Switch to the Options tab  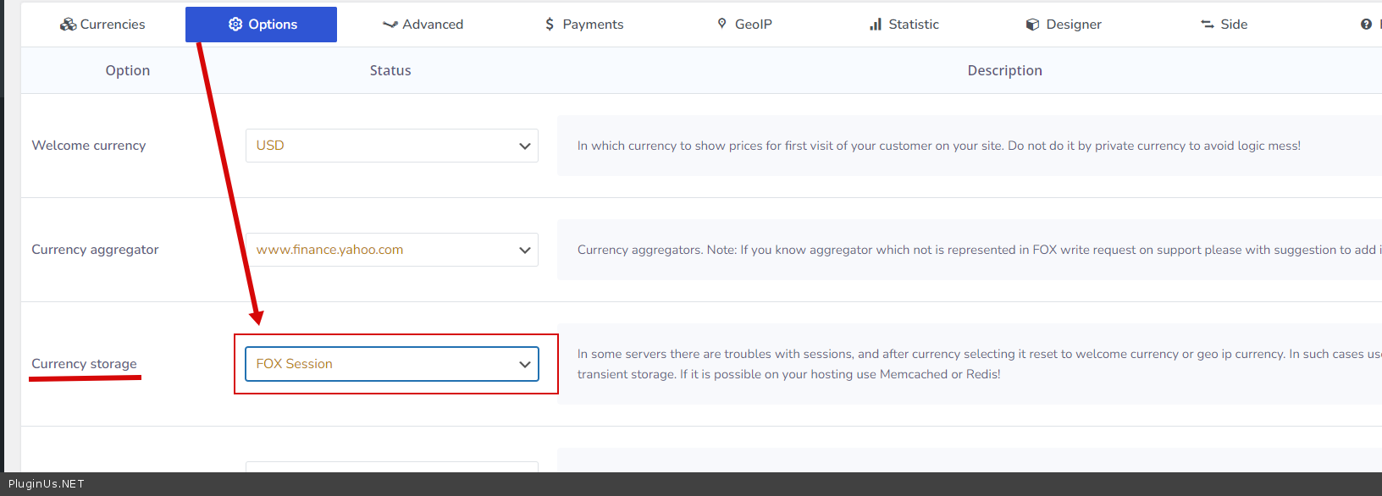click(x=262, y=25)
